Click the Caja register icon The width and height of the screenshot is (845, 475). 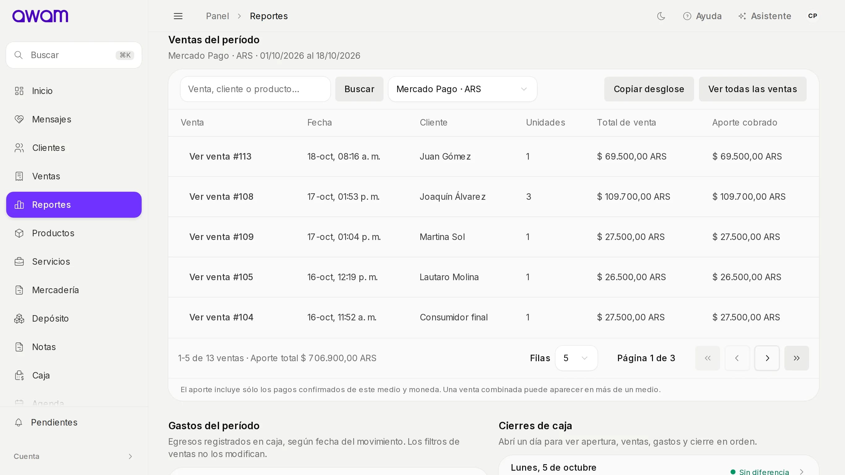click(x=19, y=375)
